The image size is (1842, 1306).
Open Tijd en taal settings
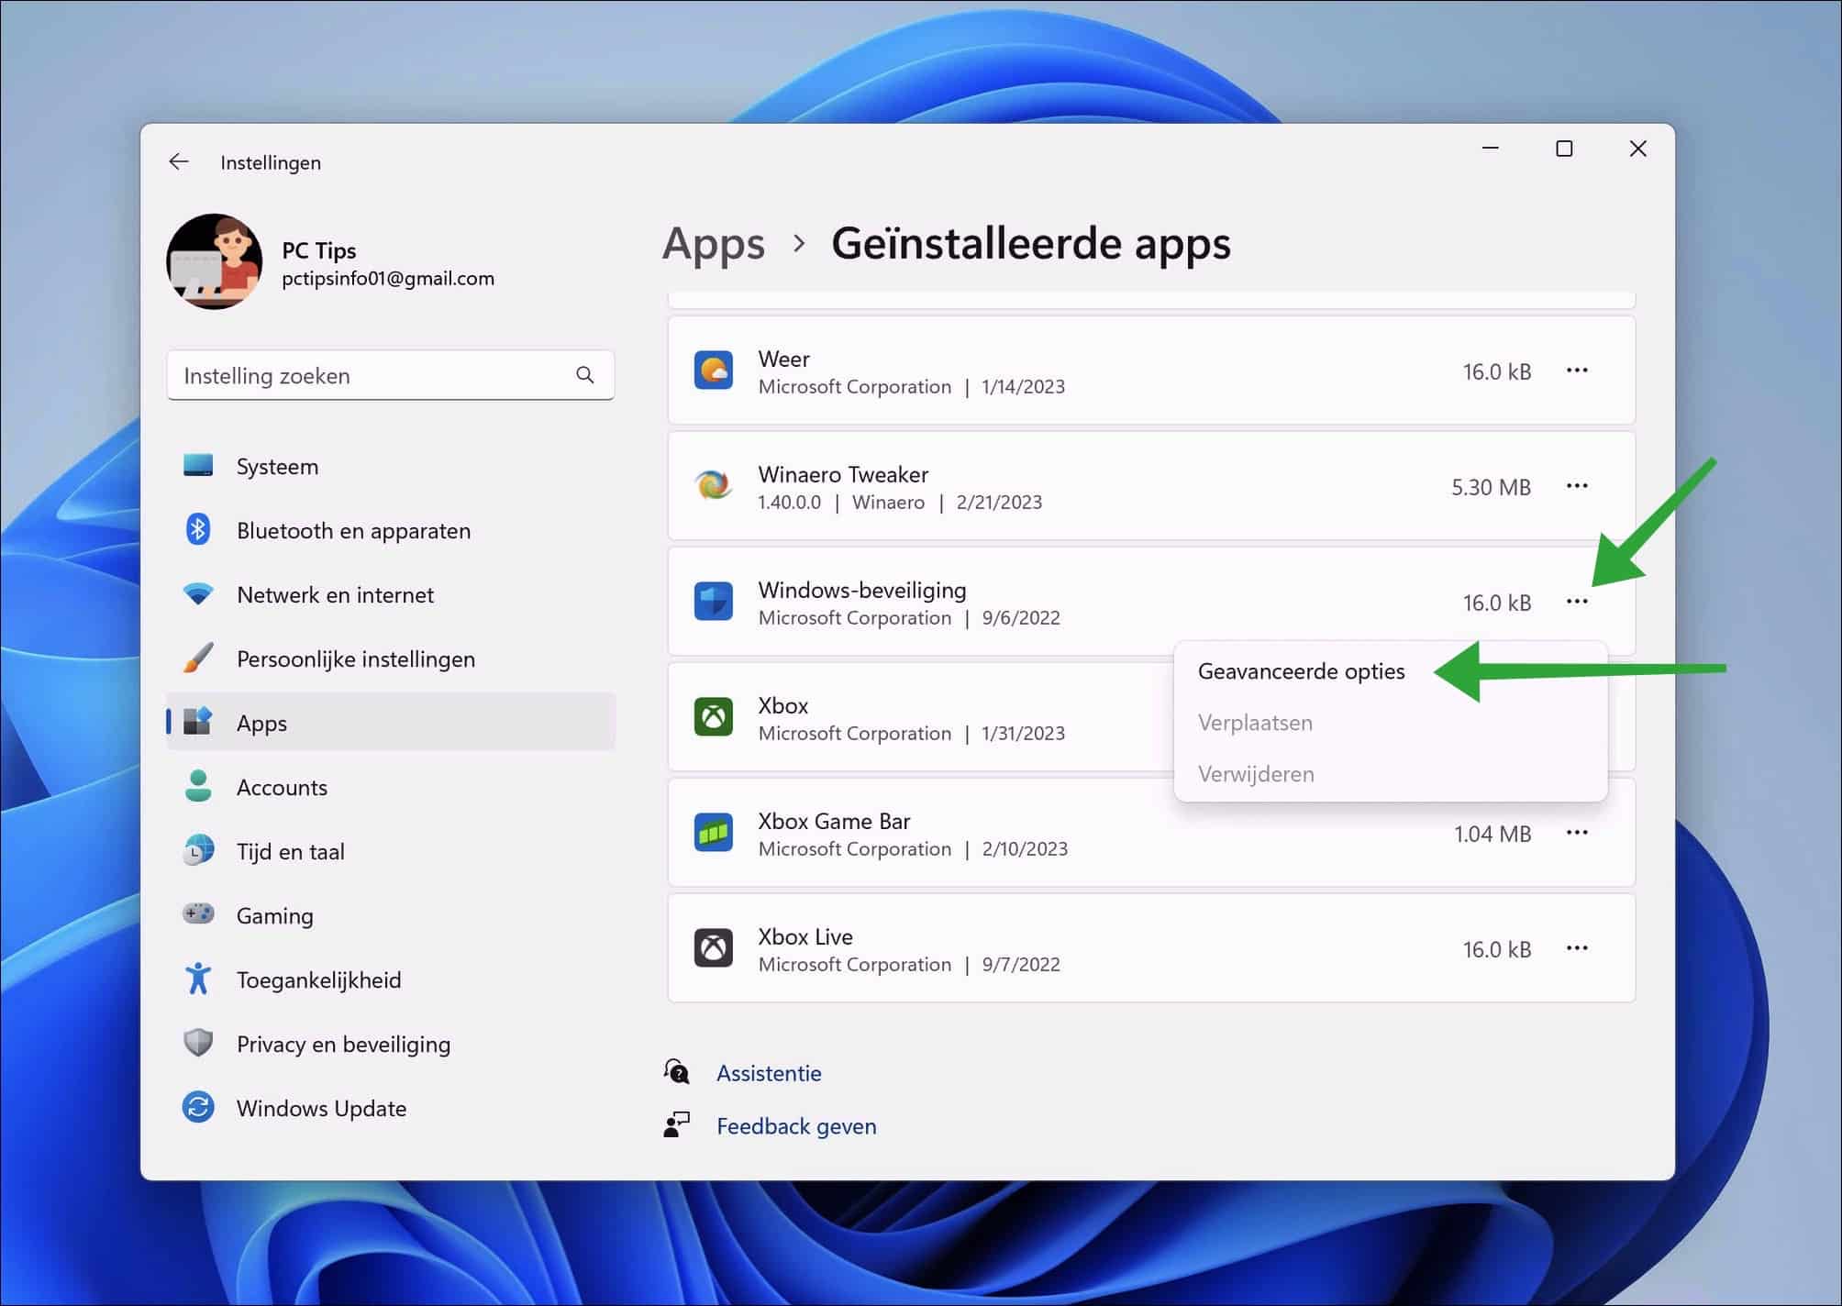pos(391,851)
